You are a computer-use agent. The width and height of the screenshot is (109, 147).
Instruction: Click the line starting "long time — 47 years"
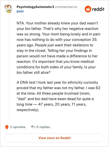(52, 104)
